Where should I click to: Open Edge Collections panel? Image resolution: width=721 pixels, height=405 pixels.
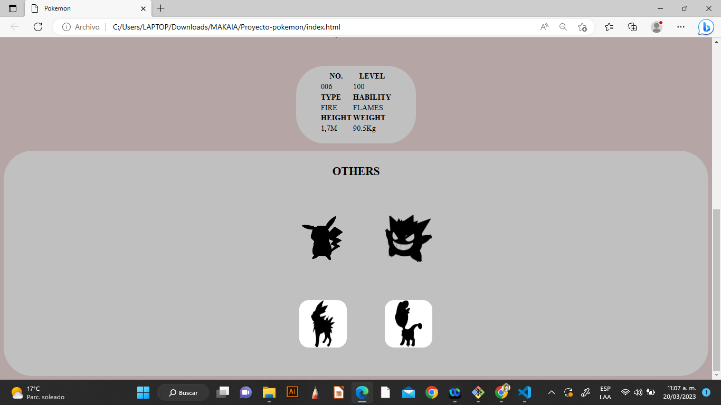pos(632,26)
